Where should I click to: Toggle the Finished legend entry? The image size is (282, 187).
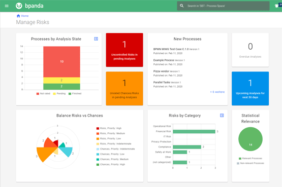pos(75,94)
